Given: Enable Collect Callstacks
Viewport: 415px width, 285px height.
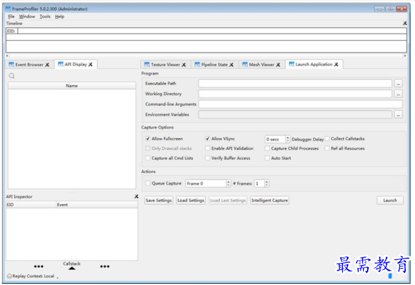Looking at the screenshot, I should [x=327, y=139].
